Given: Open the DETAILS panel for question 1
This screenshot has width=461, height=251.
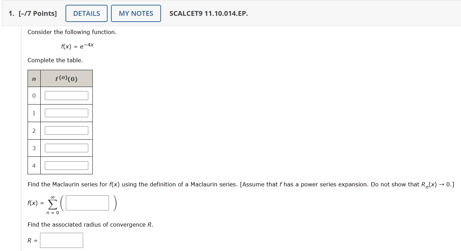Looking at the screenshot, I should 86,13.
